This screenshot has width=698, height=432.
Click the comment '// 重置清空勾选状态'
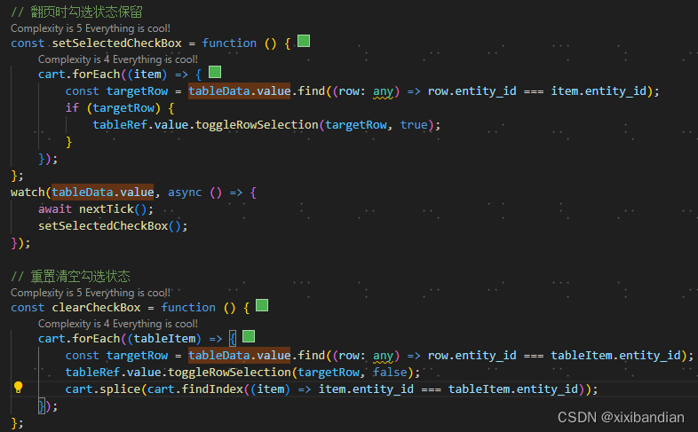tap(70, 277)
